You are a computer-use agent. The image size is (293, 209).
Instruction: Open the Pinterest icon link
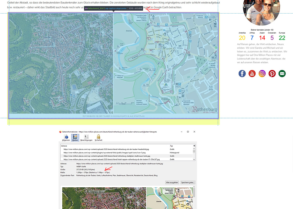point(272,73)
